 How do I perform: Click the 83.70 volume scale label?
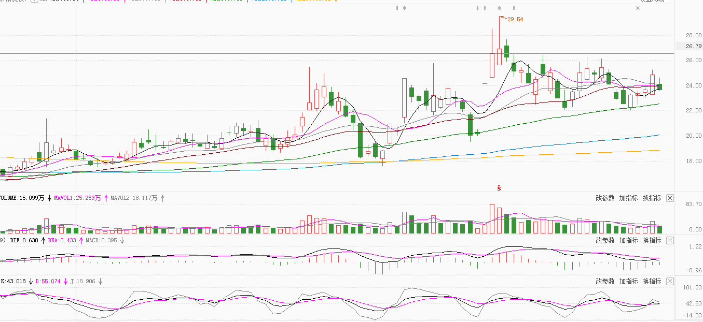pos(694,204)
